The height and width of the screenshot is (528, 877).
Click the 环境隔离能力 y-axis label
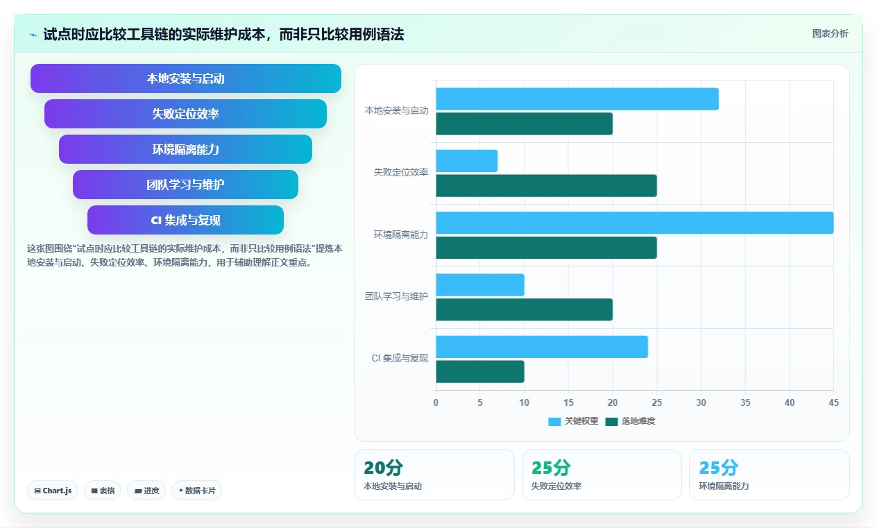[x=401, y=235]
